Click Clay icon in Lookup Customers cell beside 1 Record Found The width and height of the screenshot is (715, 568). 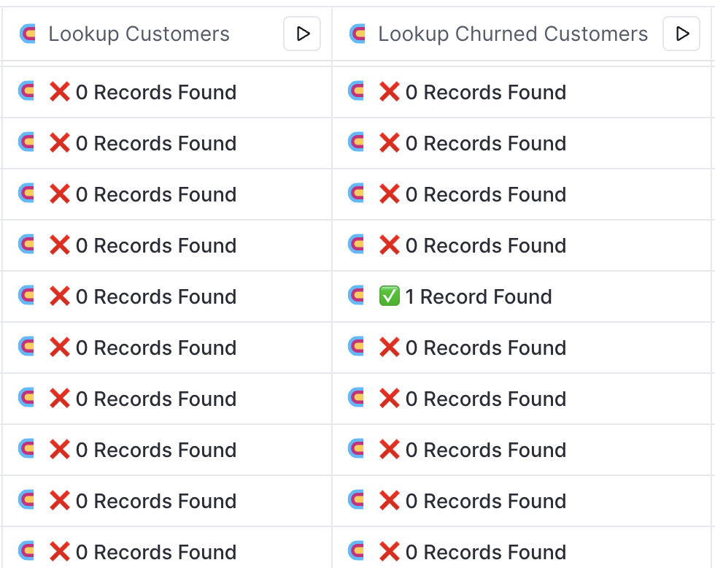click(26, 295)
